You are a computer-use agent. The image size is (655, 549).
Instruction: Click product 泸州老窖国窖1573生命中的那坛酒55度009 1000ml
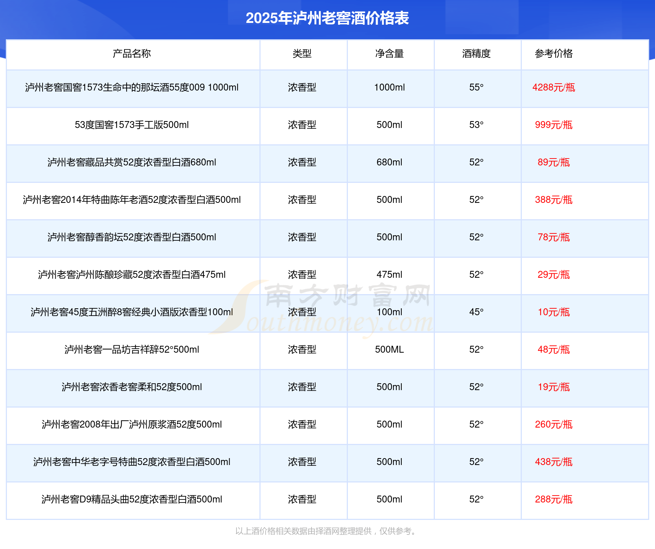point(132,88)
